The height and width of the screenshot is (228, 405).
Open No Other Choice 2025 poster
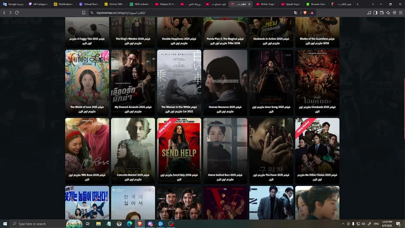[317, 151]
